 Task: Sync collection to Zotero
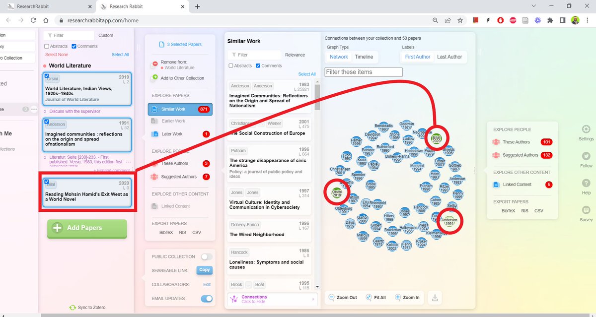point(87,308)
